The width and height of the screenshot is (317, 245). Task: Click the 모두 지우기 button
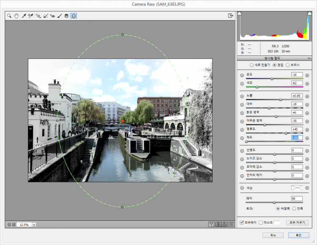(x=297, y=223)
